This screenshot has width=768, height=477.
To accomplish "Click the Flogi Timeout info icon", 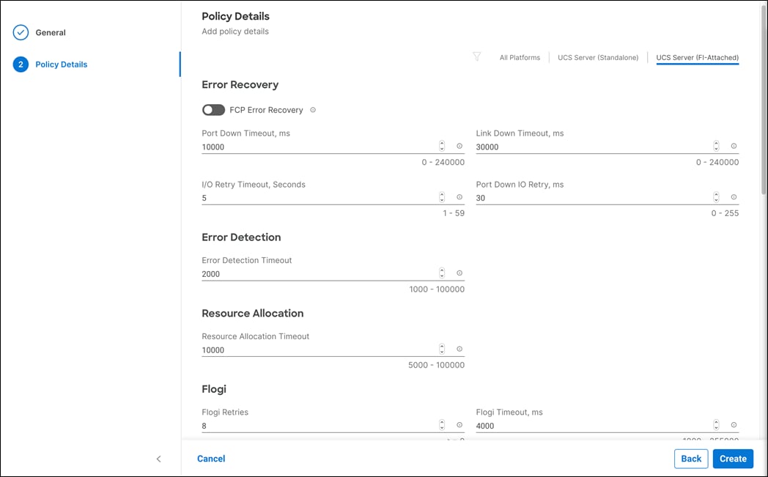I will [x=734, y=424].
